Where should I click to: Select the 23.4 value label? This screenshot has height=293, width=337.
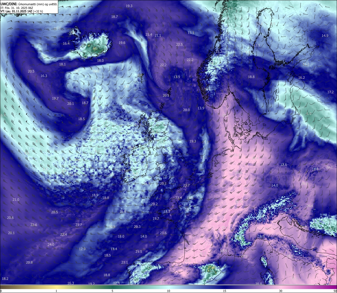(179, 198)
